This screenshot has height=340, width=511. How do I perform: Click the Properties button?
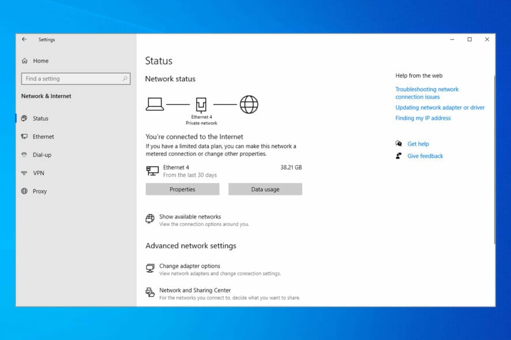point(182,189)
